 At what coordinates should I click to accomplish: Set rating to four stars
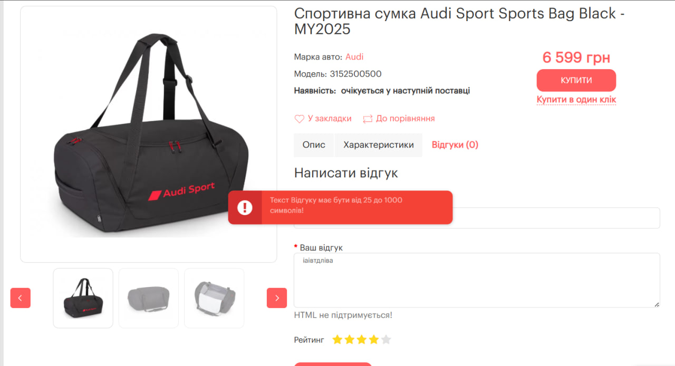(374, 340)
